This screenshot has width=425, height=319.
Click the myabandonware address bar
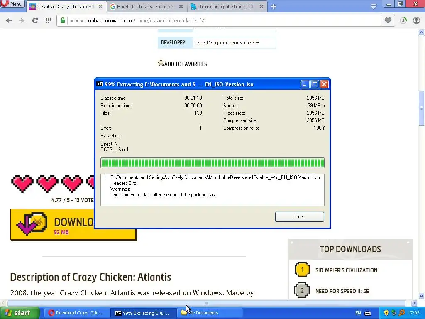(219, 21)
